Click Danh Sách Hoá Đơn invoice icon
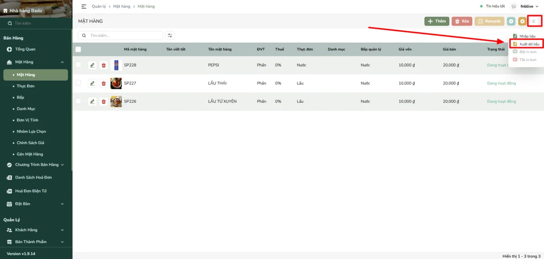This screenshot has height=259, width=544. click(10, 177)
